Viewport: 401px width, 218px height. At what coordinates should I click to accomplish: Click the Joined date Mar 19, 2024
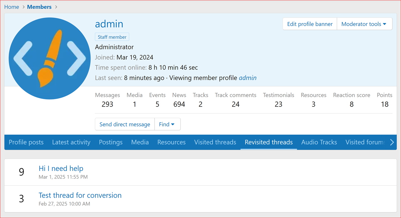pos(135,57)
